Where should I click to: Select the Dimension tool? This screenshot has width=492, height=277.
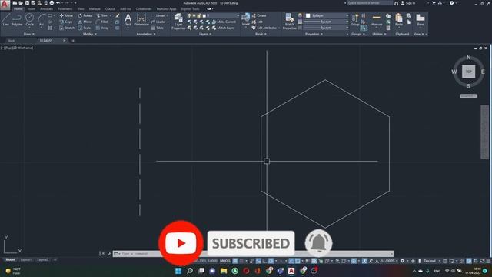pos(141,19)
